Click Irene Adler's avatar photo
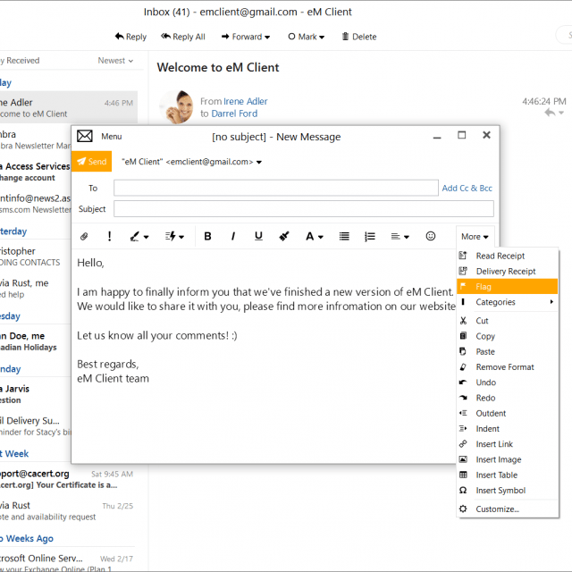Screen dimensions: 572x572 177,107
